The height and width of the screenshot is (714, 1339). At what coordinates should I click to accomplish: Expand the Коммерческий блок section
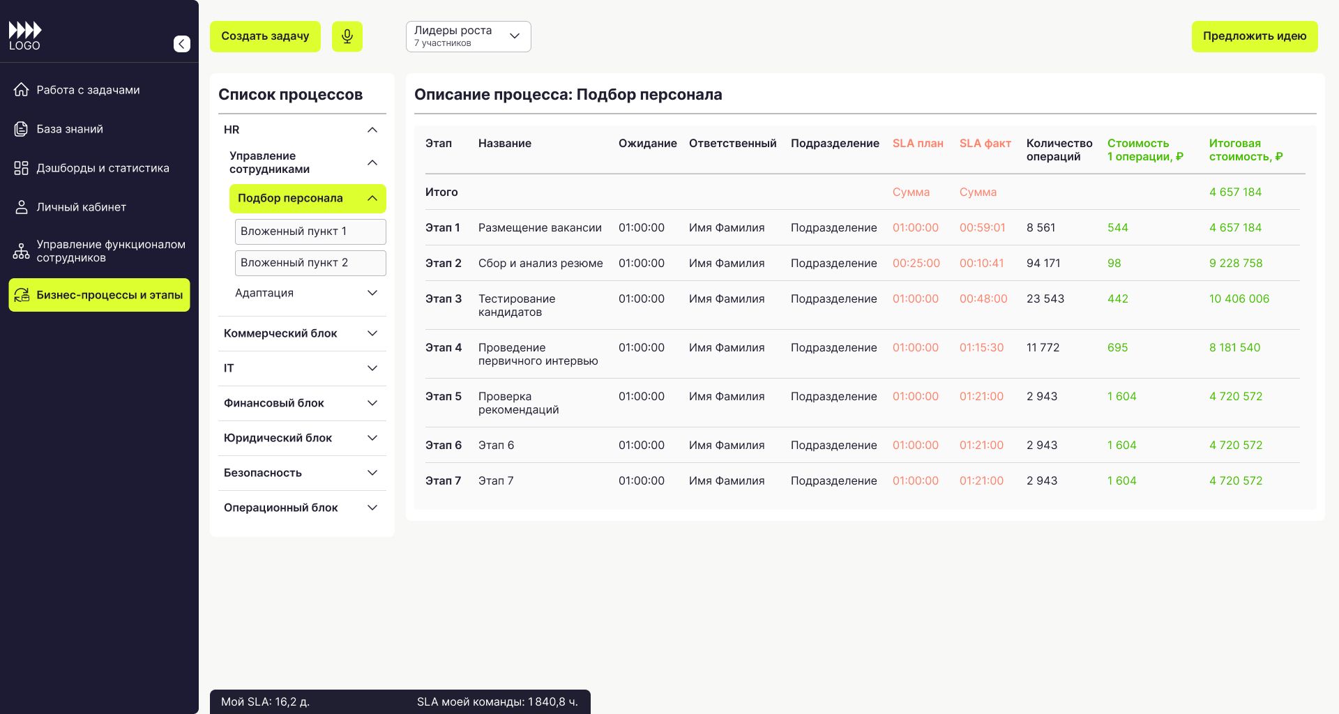tap(372, 333)
